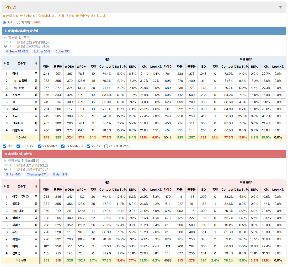Select player 봄 in the lineup

tap(14, 102)
